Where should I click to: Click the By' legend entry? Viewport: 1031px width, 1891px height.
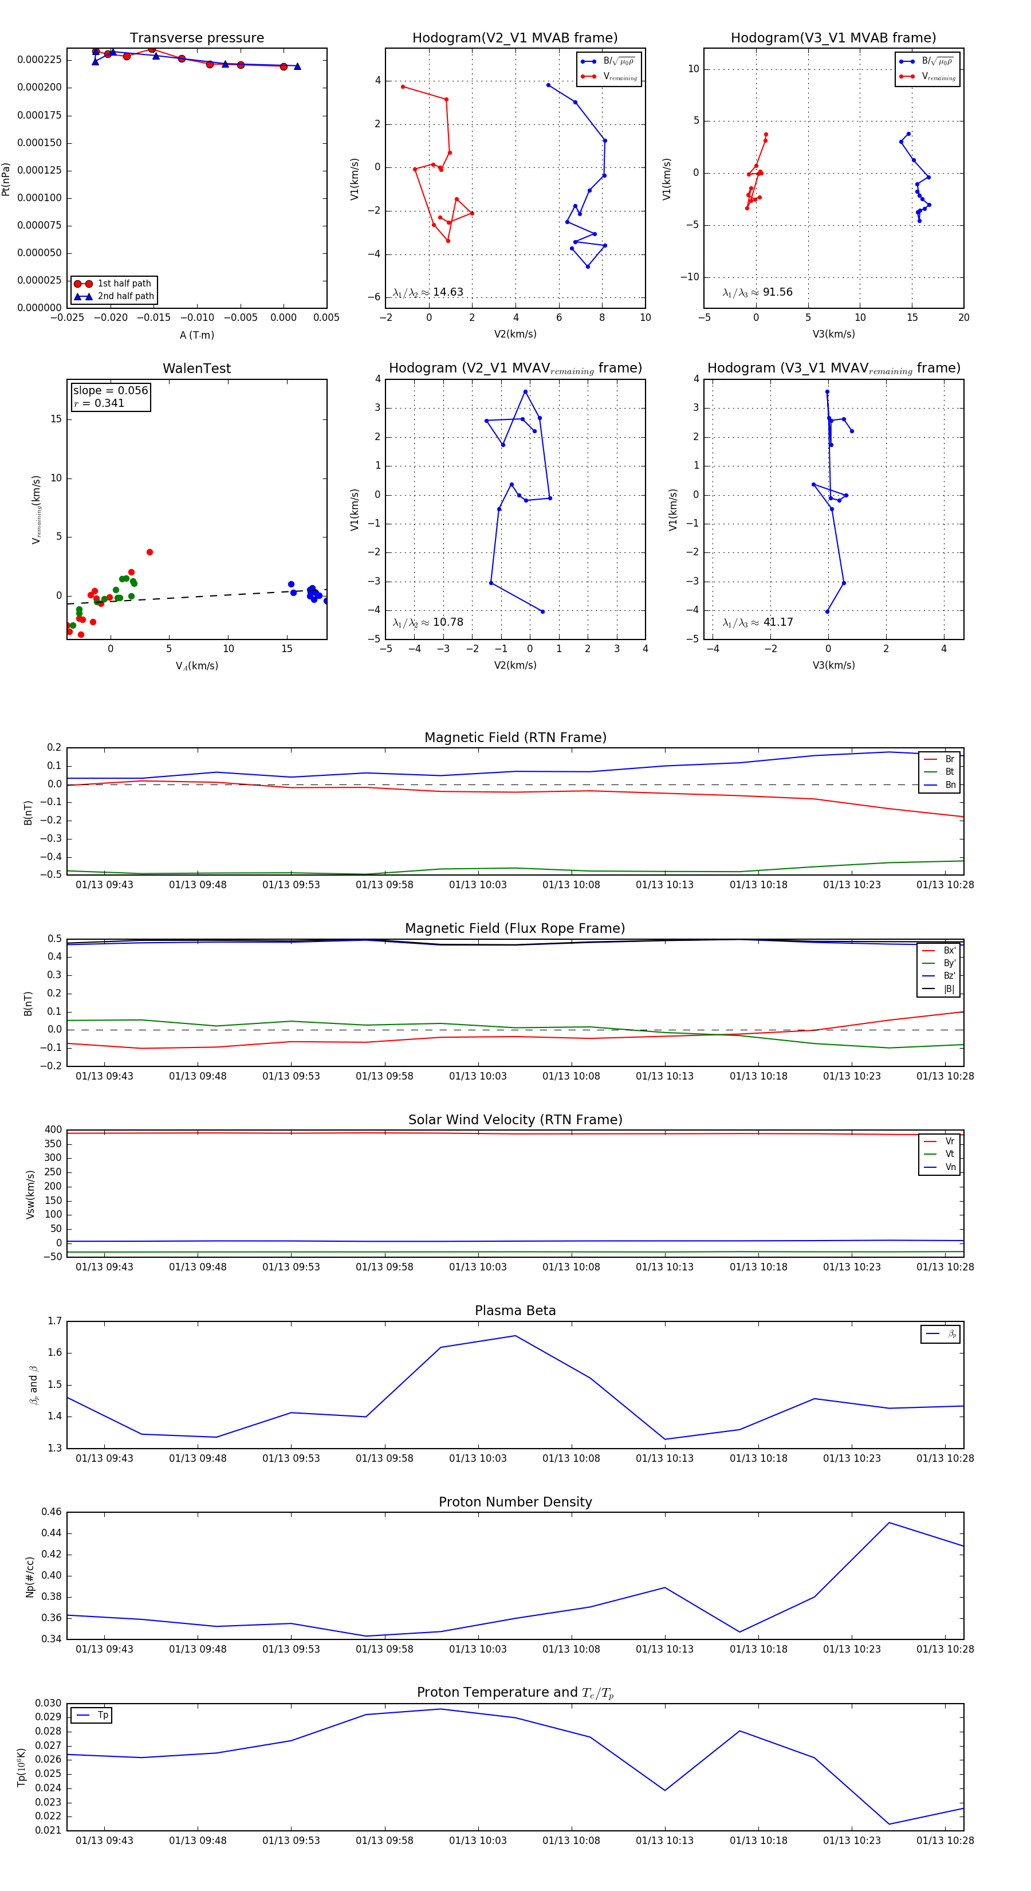coord(939,963)
